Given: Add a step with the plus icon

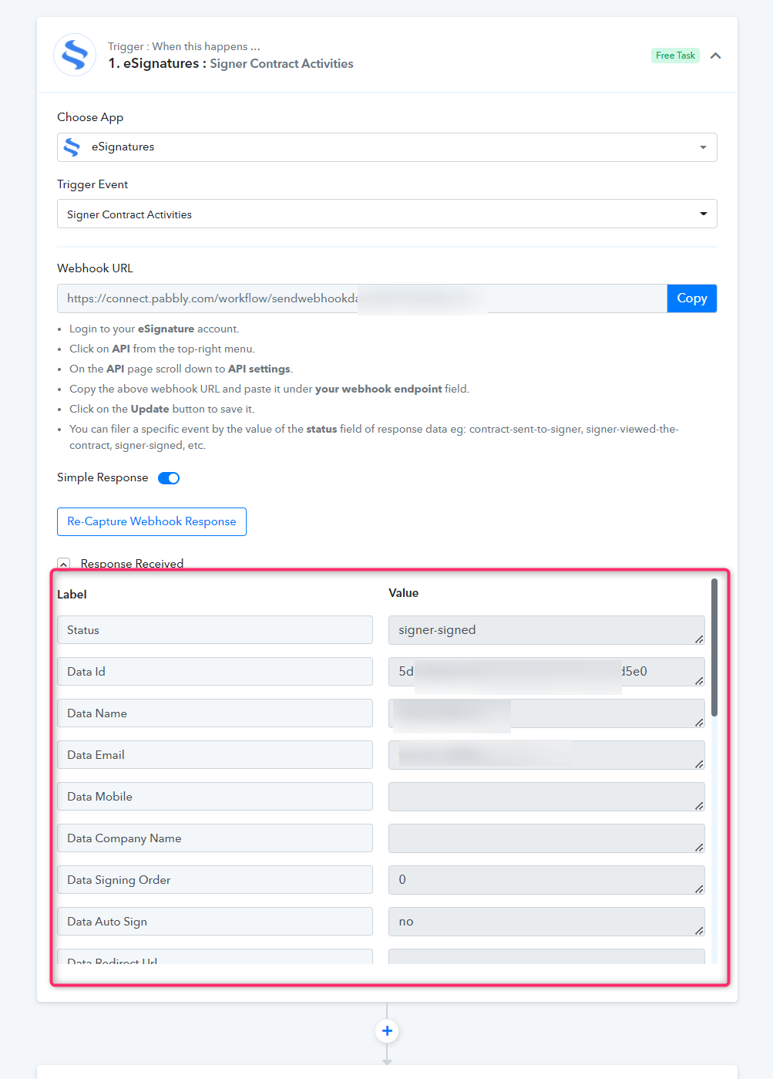Looking at the screenshot, I should coord(387,1030).
